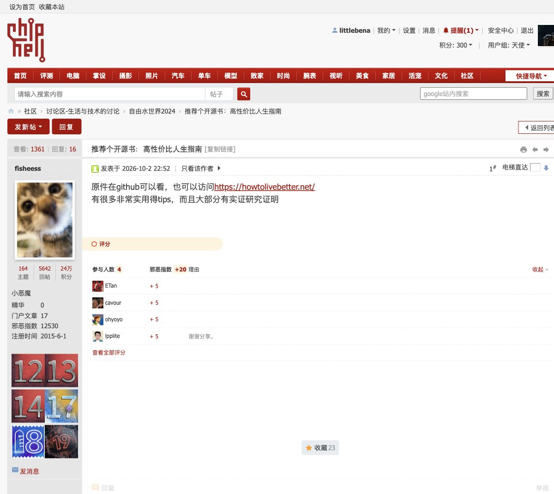Click the 回复 button near 发新帖
The image size is (554, 494).
tap(66, 127)
